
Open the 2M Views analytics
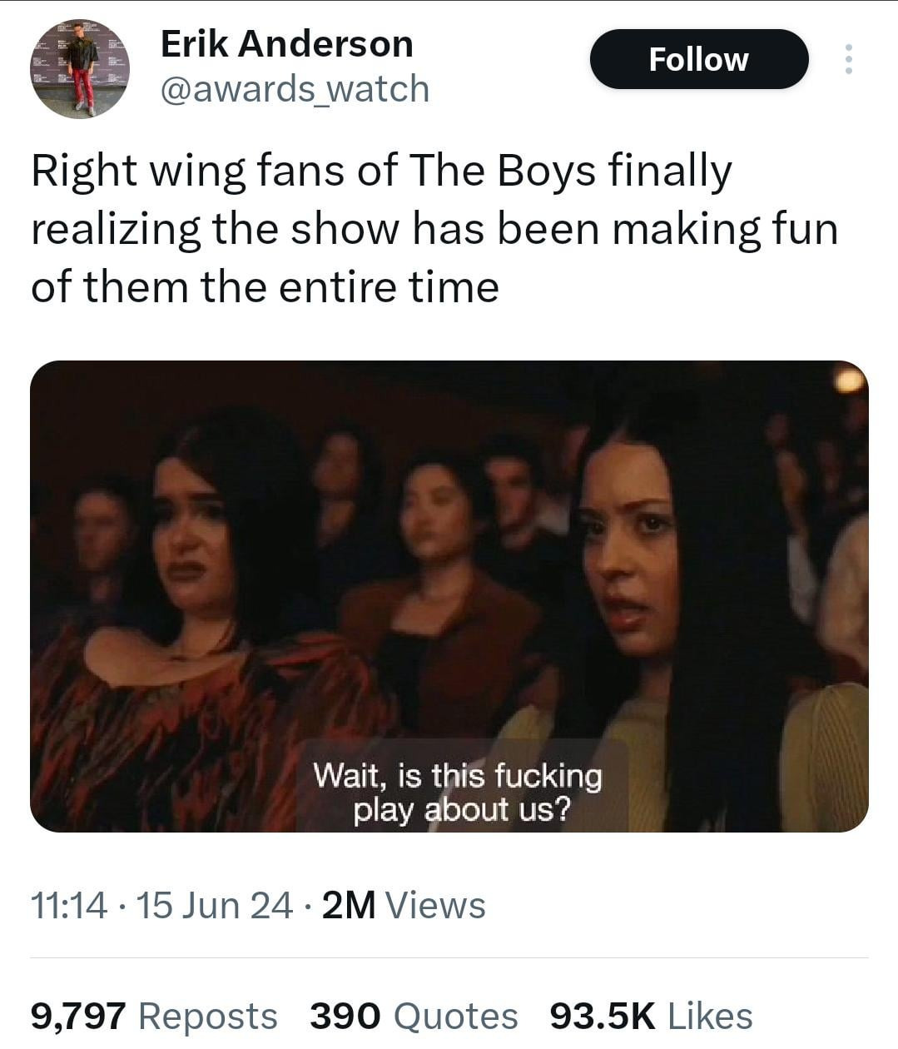[x=403, y=906]
